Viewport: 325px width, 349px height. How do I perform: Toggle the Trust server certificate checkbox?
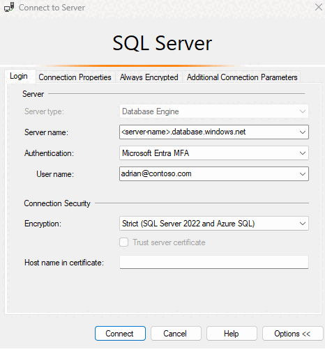[x=123, y=242]
